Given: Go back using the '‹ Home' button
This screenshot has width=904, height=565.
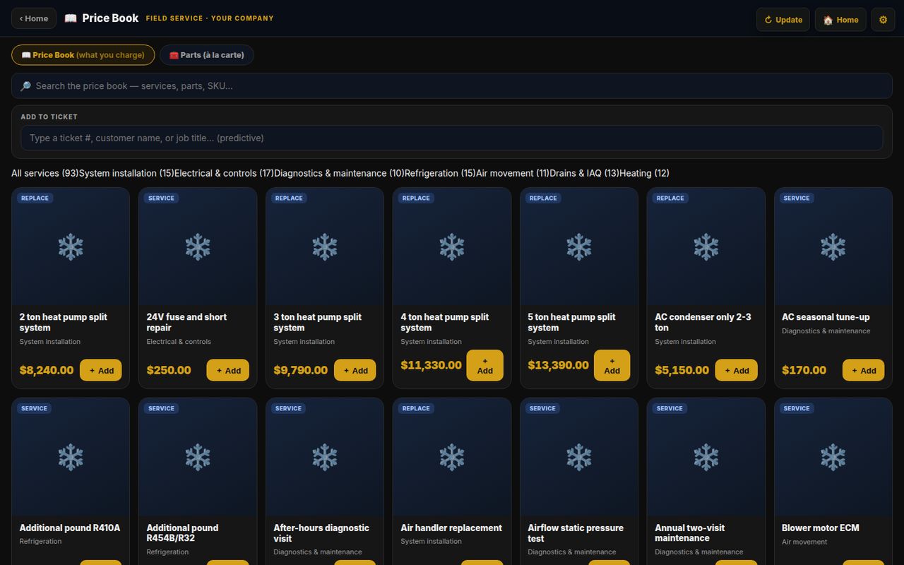Looking at the screenshot, I should coord(34,18).
